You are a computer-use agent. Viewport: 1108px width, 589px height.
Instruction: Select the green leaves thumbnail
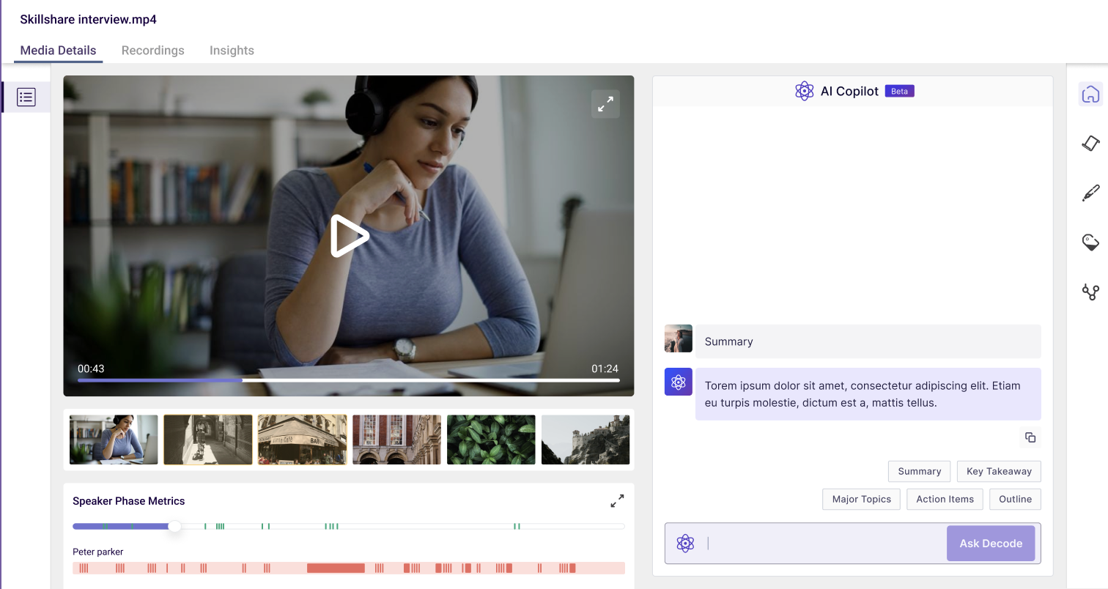click(x=491, y=440)
